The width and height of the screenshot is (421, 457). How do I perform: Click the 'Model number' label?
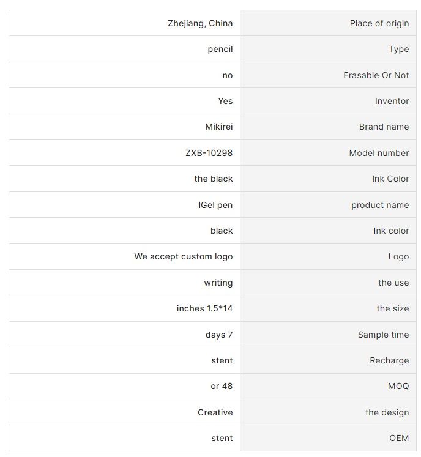pos(379,153)
